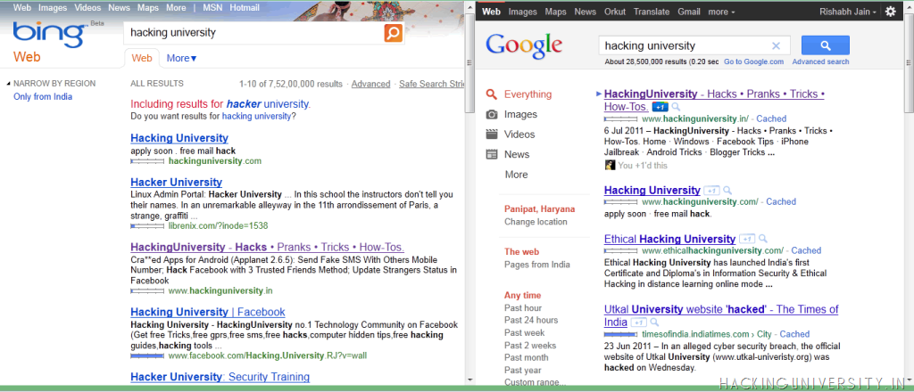Viewport: 914px width, 392px height.
Task: Select News newspaper icon in Google sidebar
Action: click(492, 154)
